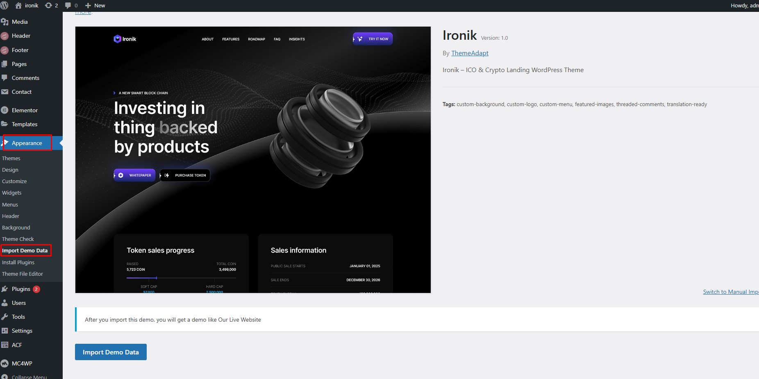
Task: Go to Install Plugins submenu item
Action: click(18, 262)
